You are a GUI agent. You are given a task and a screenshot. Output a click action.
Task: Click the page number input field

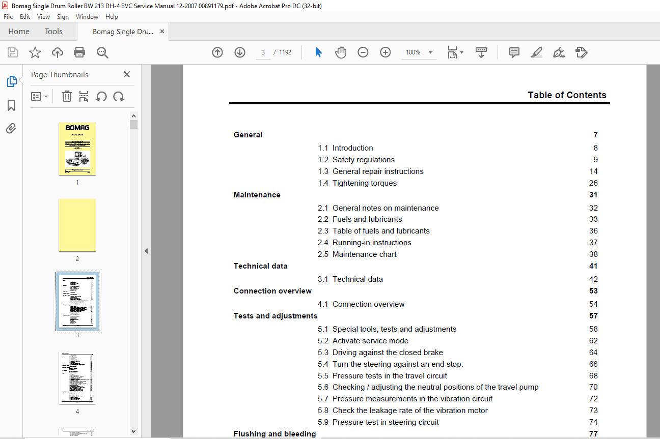pos(263,52)
